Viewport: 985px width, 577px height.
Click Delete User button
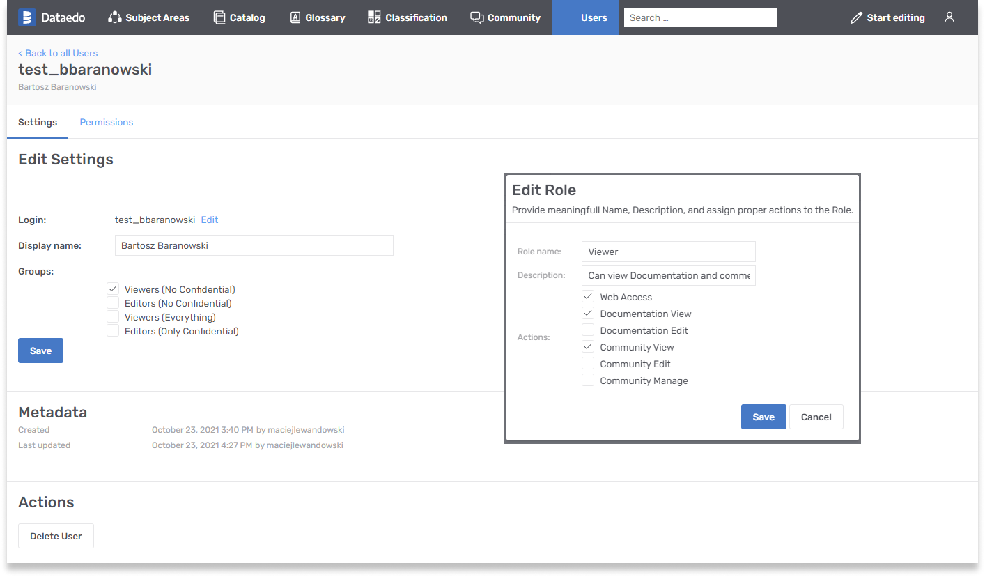pyautogui.click(x=56, y=536)
